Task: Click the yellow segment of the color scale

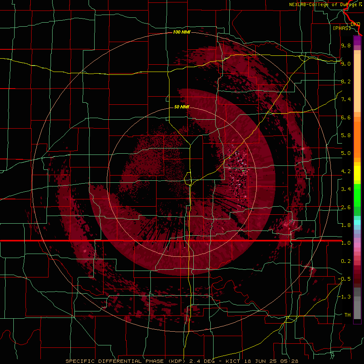Action: click(357, 173)
